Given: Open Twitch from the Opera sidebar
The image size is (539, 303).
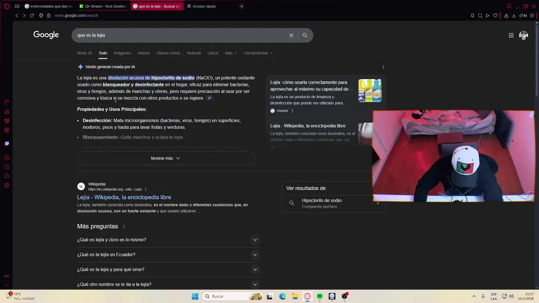Looking at the screenshot, I should pos(7,144).
